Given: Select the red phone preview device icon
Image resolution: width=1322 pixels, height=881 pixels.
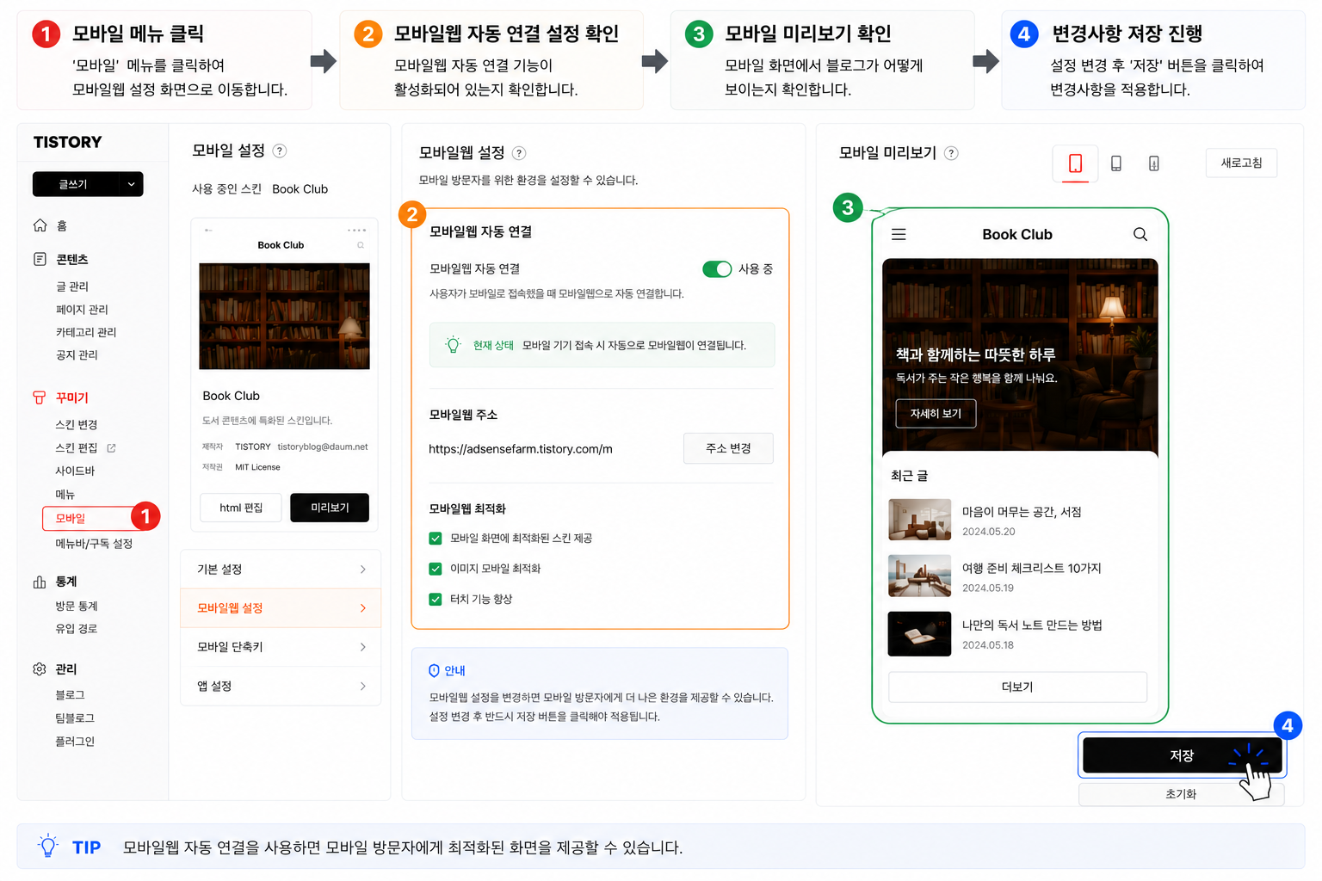Looking at the screenshot, I should click(1076, 163).
